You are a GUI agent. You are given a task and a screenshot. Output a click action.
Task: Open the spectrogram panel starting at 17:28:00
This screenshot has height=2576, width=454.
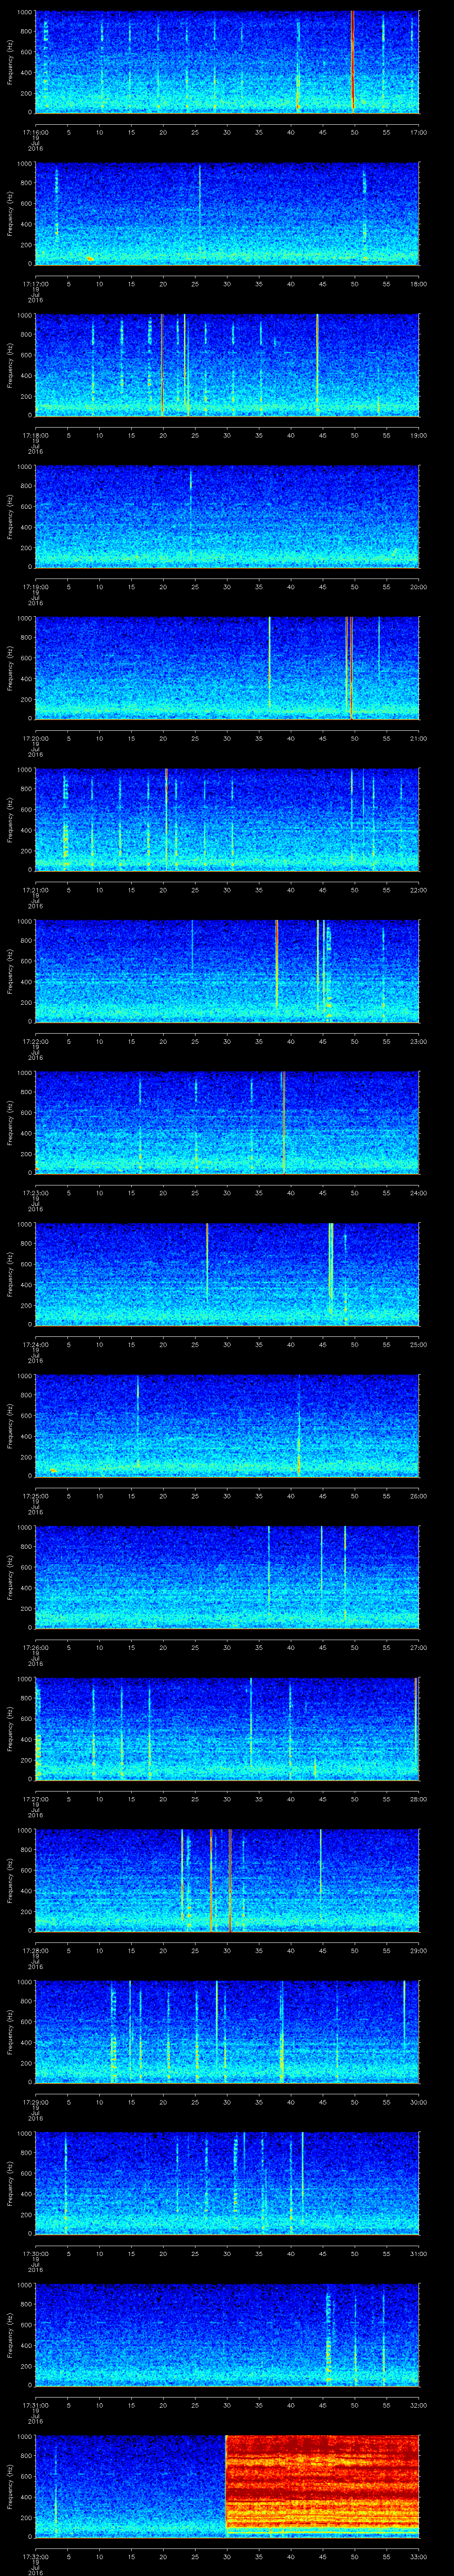pyautogui.click(x=227, y=1880)
